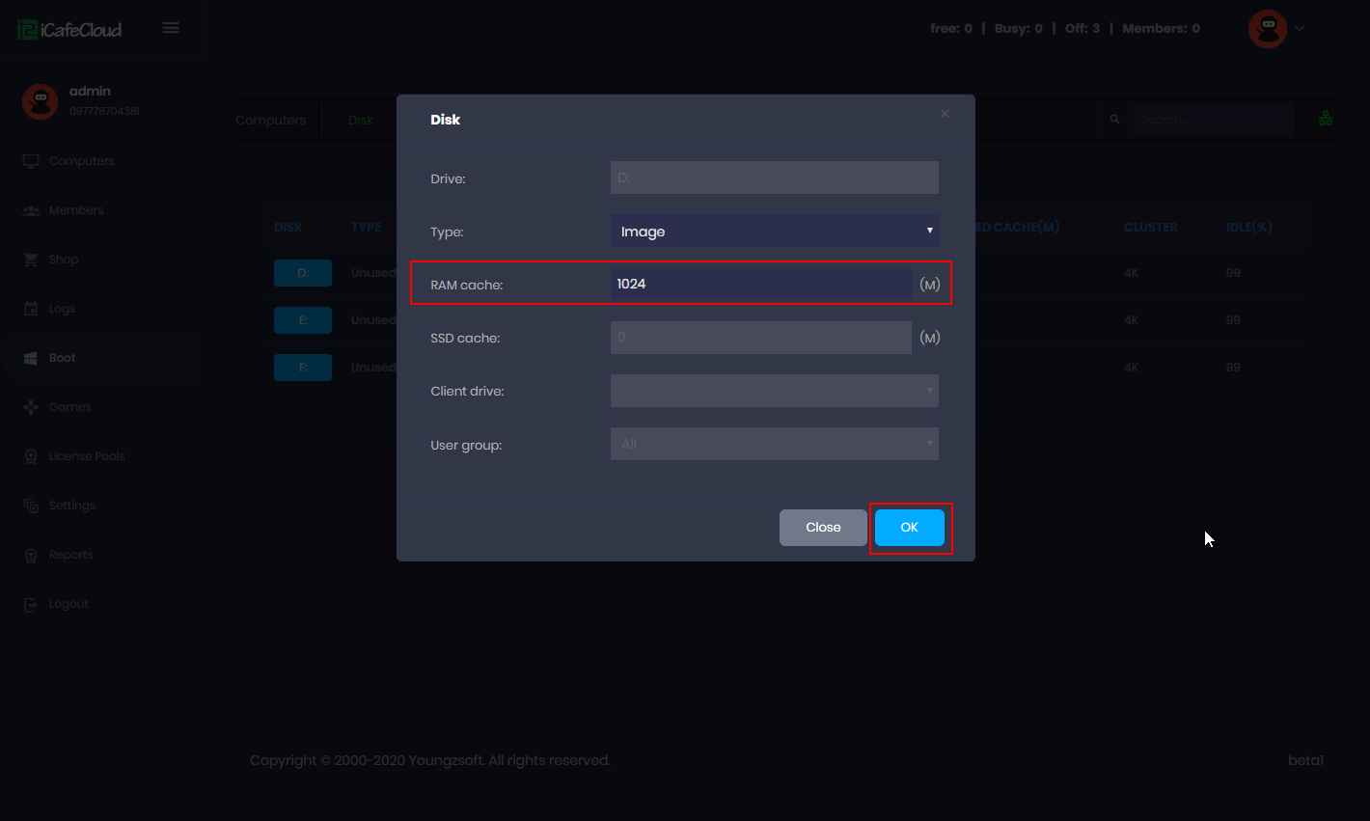
Task: Go to the Shop section
Action: [64, 260]
